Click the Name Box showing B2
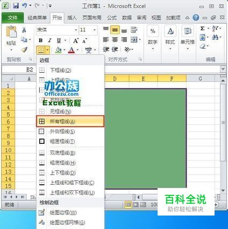 click(x=19, y=70)
